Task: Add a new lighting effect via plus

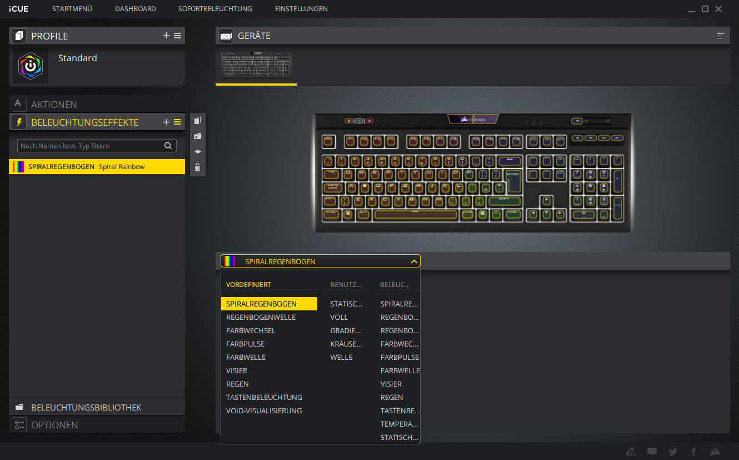Action: (x=166, y=122)
